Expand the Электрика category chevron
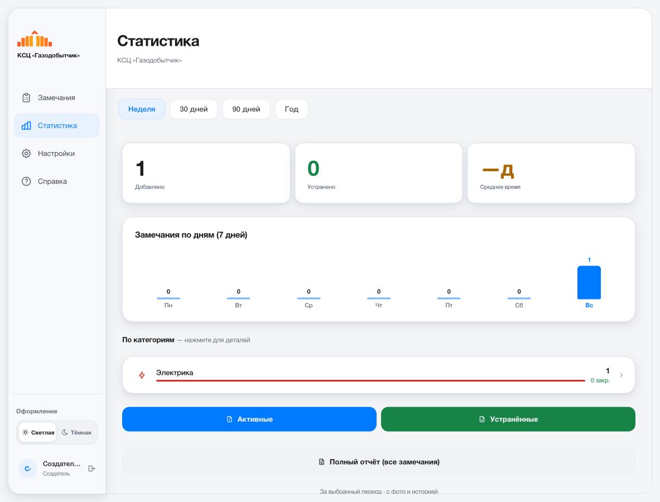The height and width of the screenshot is (502, 660). click(x=622, y=375)
